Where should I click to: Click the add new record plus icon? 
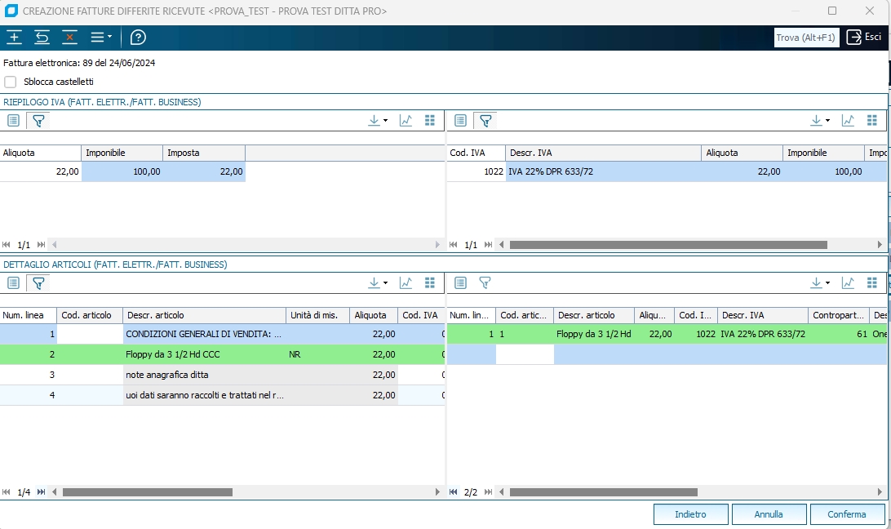point(15,38)
